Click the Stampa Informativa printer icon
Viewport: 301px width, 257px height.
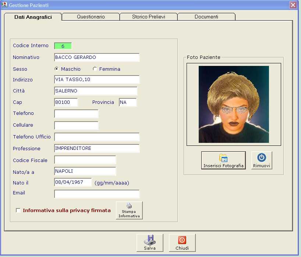(129, 206)
